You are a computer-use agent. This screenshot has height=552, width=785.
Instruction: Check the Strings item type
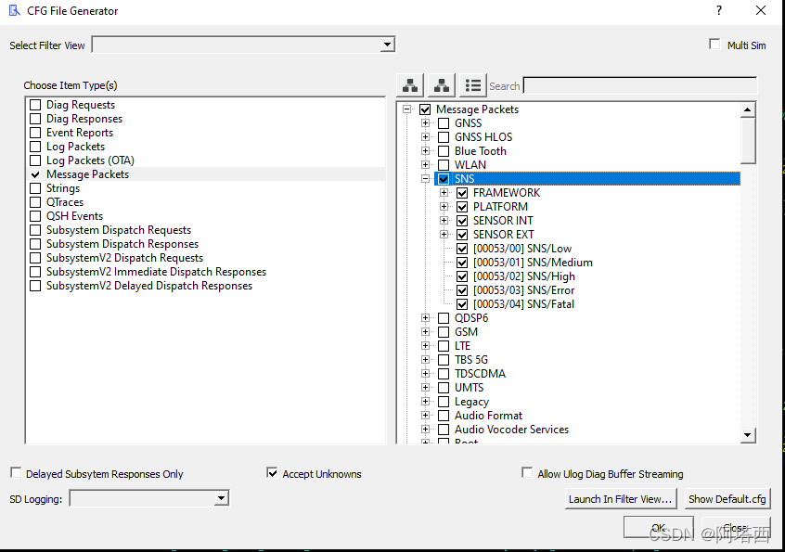coord(35,188)
